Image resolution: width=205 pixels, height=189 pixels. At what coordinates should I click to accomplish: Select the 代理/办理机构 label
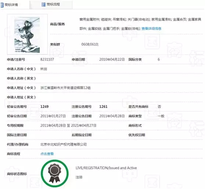[18, 145]
